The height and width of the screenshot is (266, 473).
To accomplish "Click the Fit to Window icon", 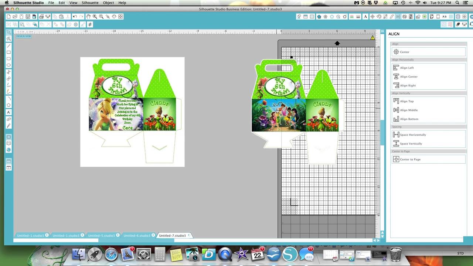I will tap(121, 17).
